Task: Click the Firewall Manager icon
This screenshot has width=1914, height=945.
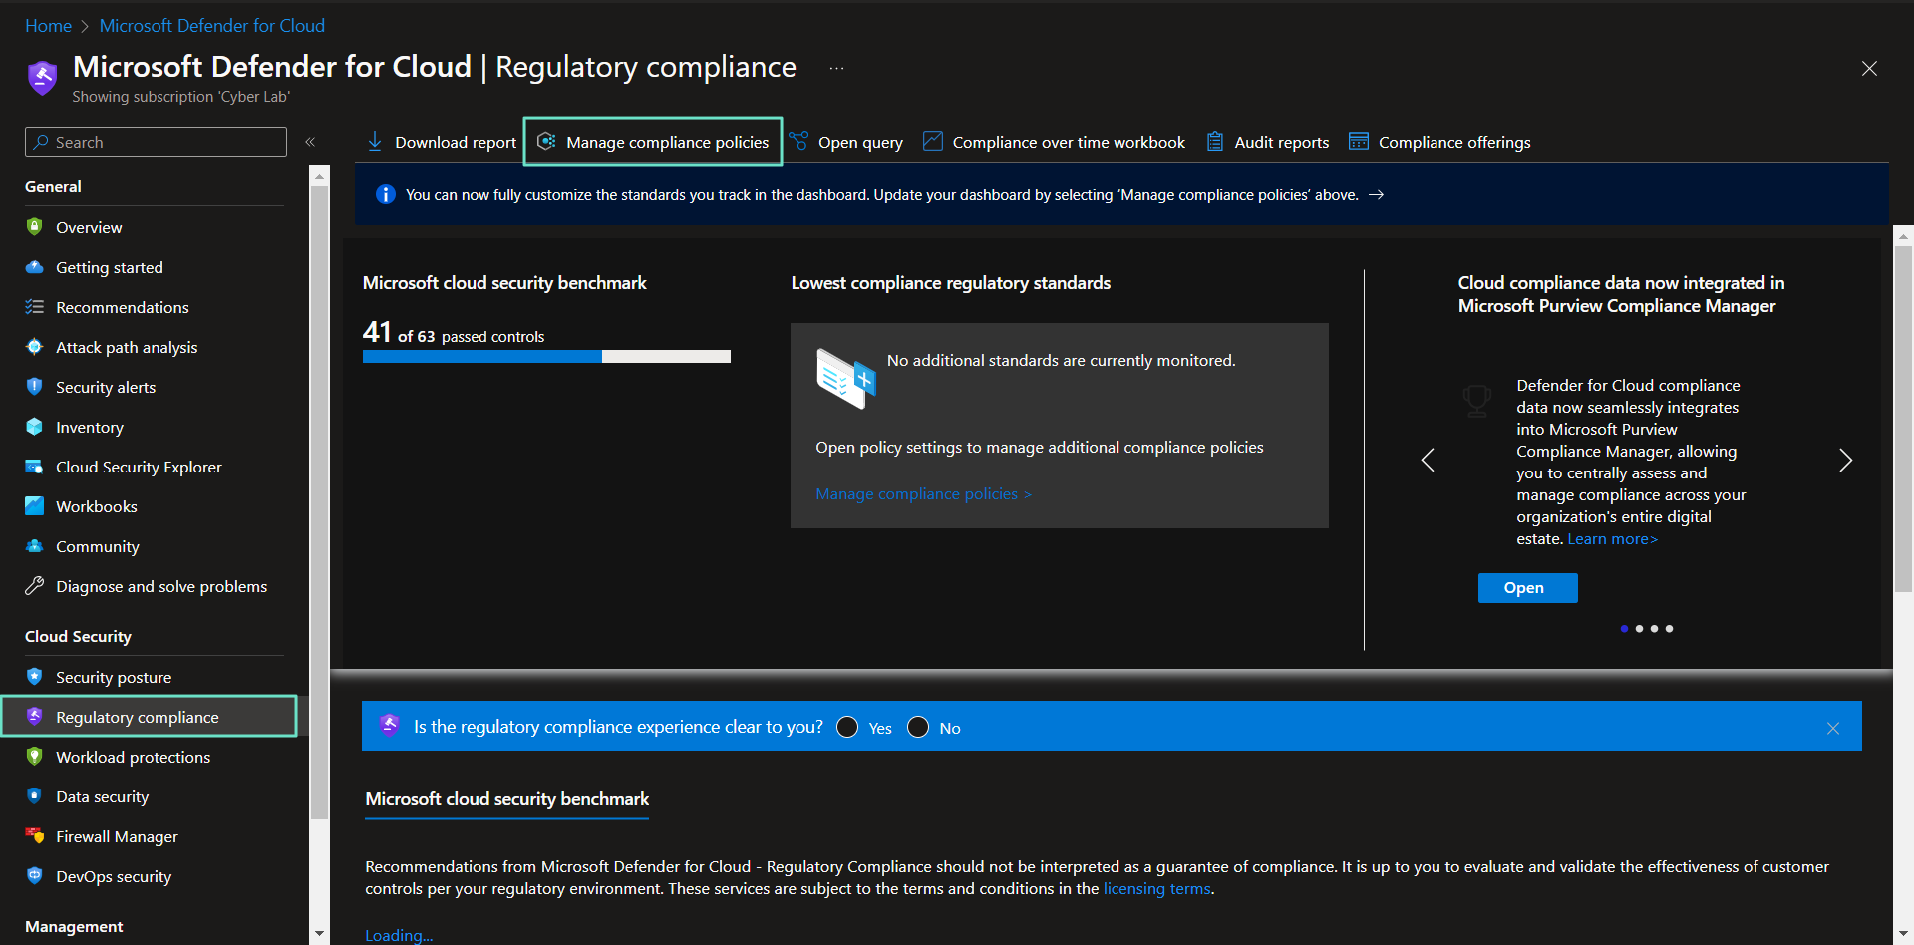Action: coord(34,835)
